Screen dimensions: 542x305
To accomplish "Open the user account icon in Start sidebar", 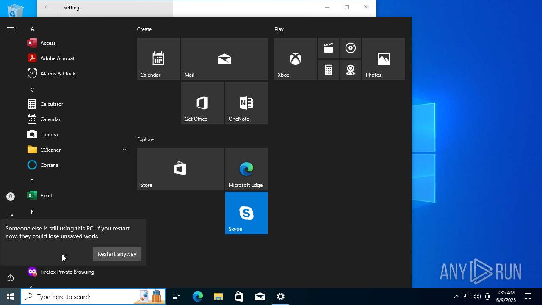I will coord(11,197).
